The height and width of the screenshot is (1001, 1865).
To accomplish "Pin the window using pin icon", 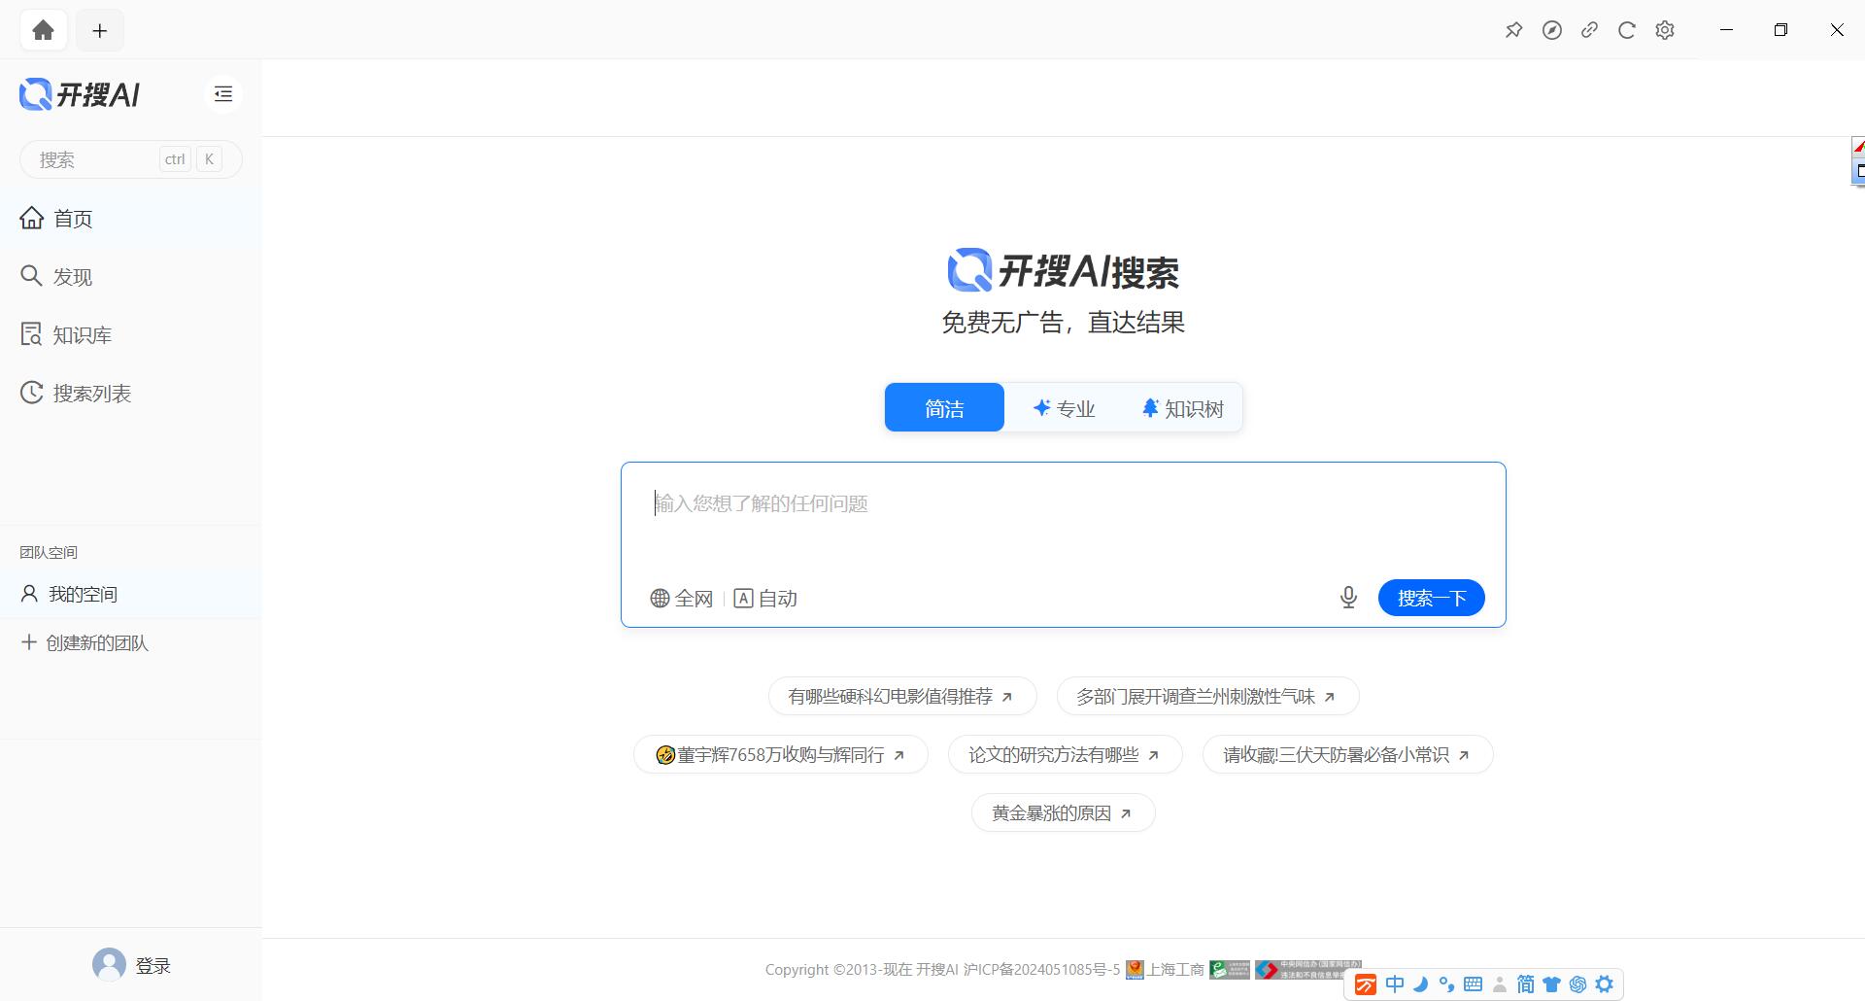I will pyautogui.click(x=1513, y=30).
